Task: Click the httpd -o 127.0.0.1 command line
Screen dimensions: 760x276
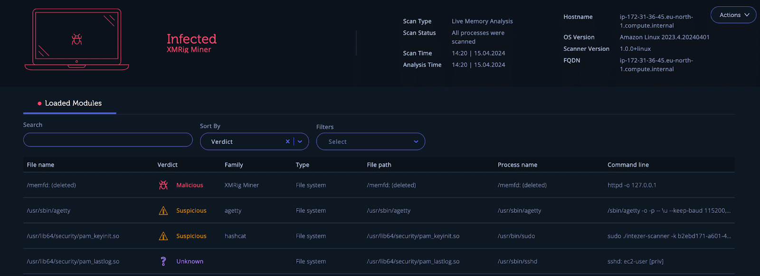Action: (632, 185)
